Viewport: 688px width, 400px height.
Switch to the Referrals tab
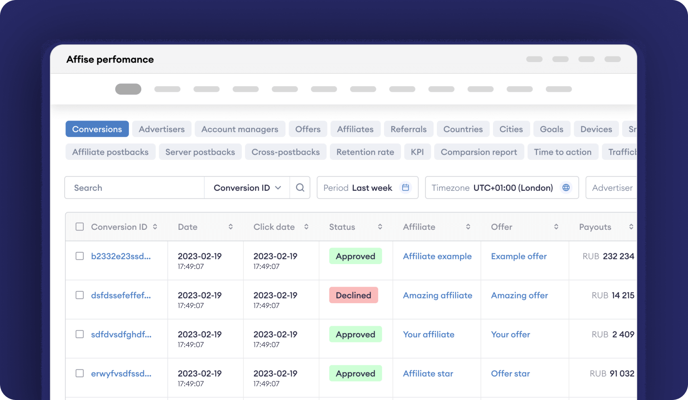[x=409, y=129]
